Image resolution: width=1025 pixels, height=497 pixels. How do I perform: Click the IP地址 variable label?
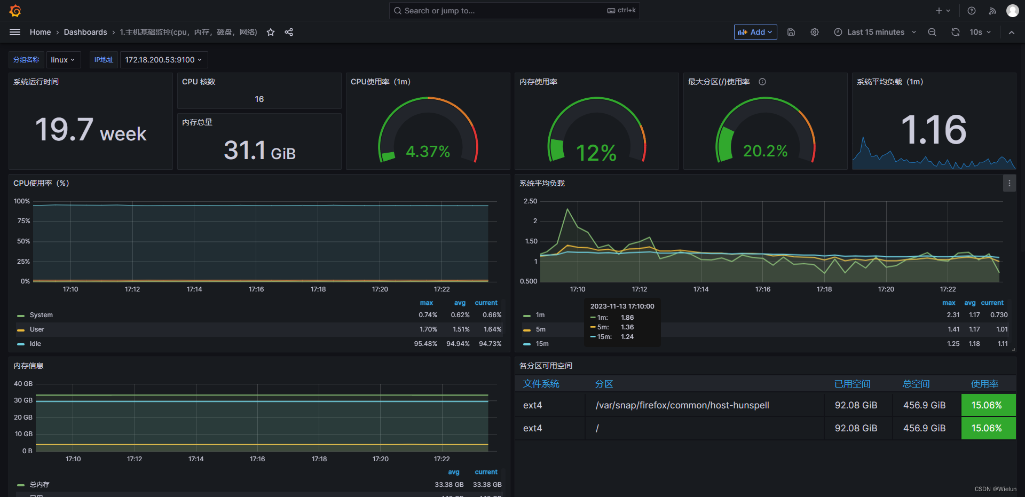click(x=104, y=60)
